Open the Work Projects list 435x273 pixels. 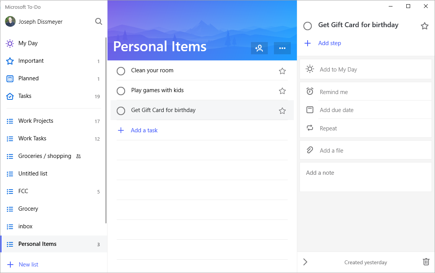coord(36,121)
